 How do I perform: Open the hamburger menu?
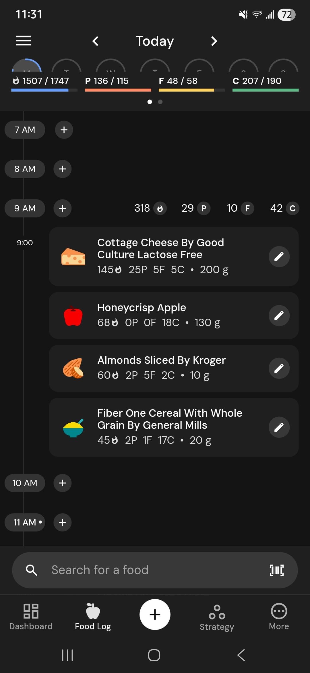pyautogui.click(x=23, y=41)
